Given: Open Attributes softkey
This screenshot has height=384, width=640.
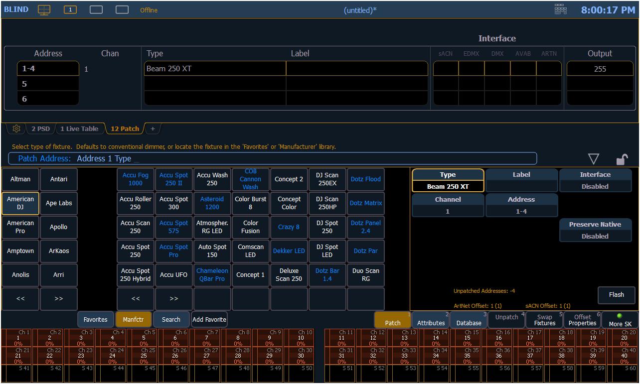Looking at the screenshot, I should pyautogui.click(x=431, y=320).
